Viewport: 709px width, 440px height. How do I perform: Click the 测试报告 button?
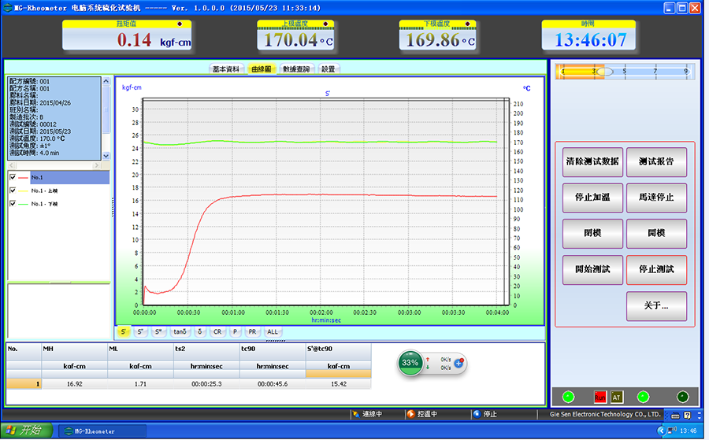coord(656,161)
